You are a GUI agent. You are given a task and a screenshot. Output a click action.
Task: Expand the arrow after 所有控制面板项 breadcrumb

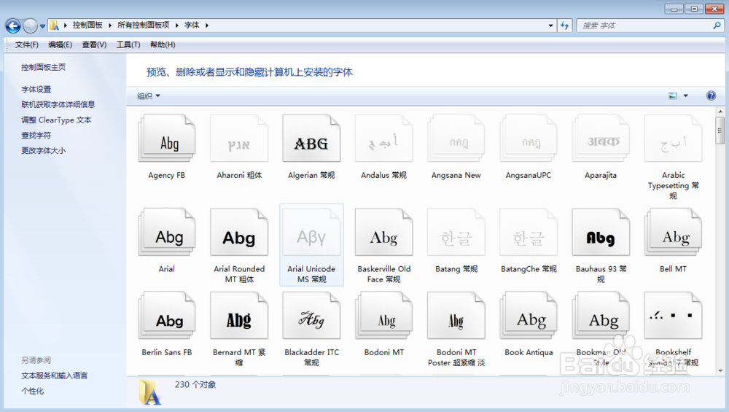click(177, 25)
